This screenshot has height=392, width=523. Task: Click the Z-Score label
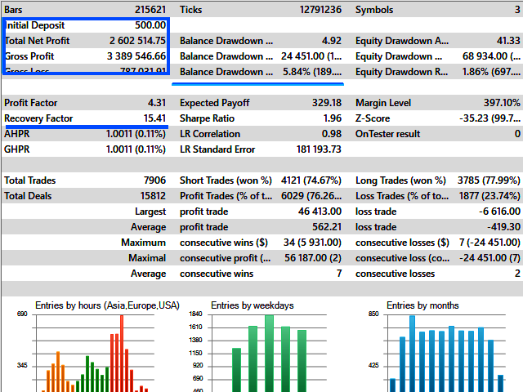coord(373,118)
